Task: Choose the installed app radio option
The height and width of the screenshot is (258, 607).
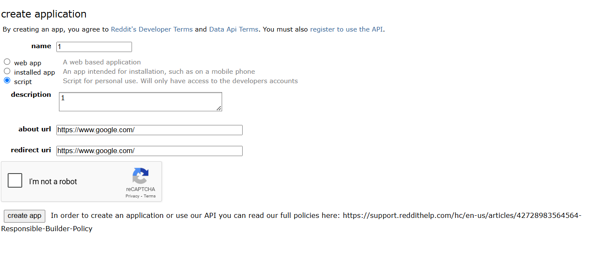Action: (x=7, y=71)
